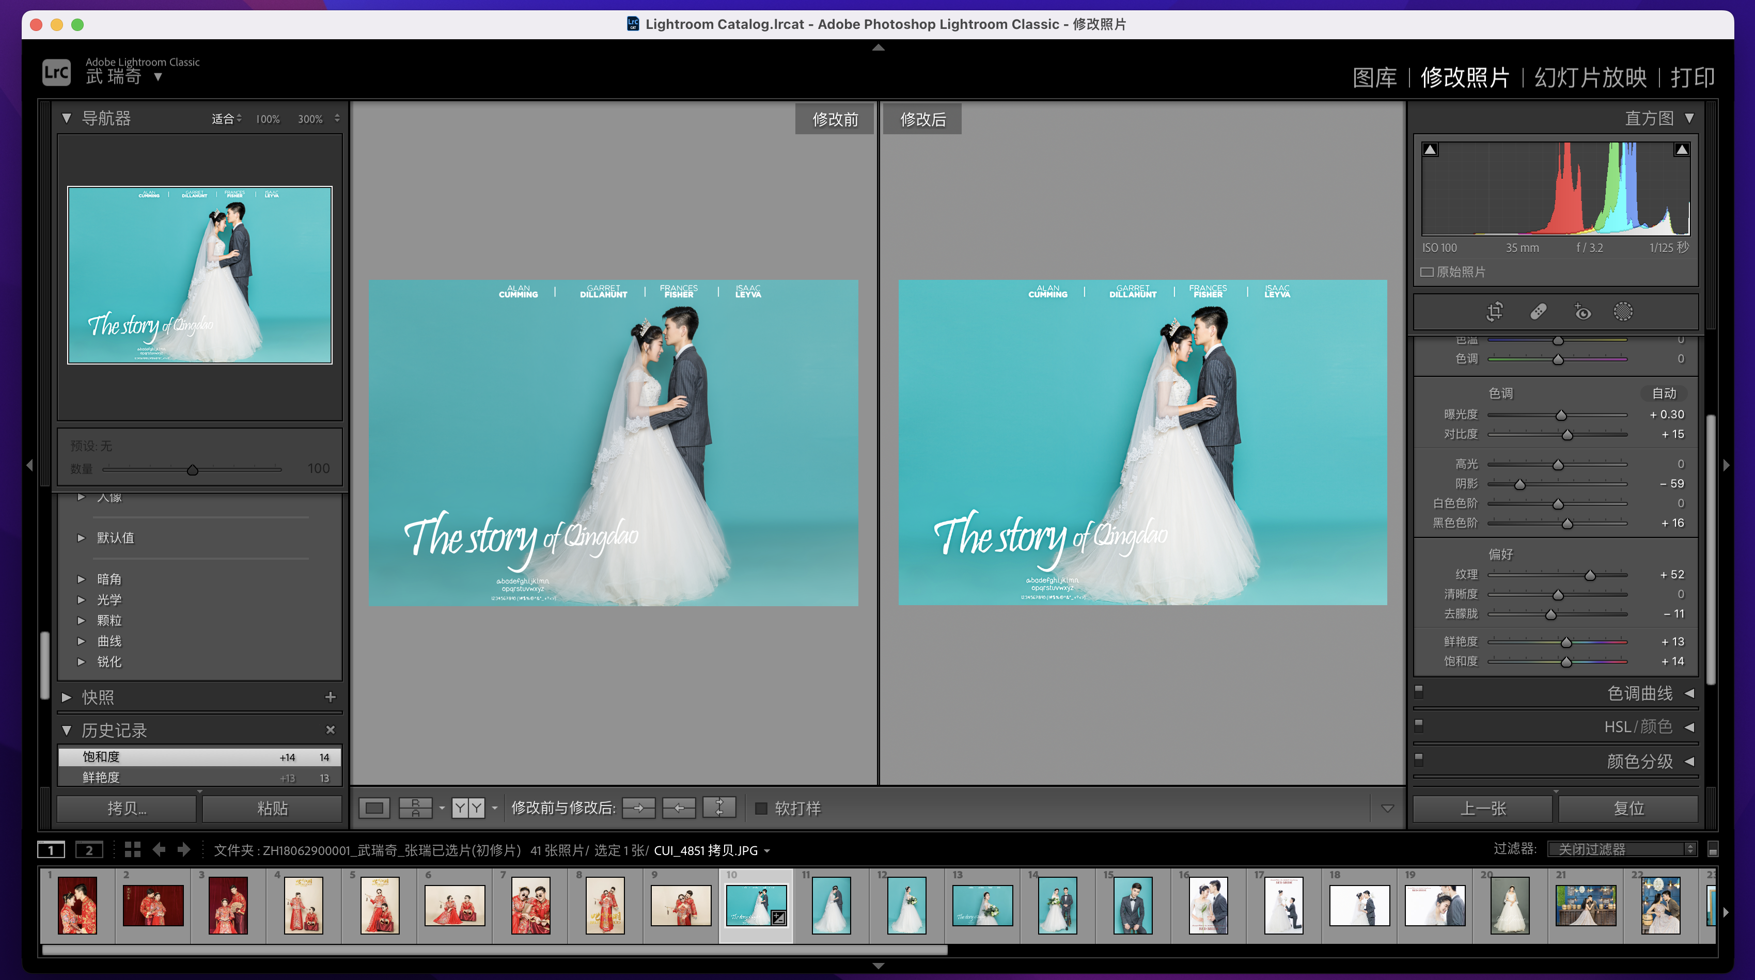Open the Masking tool
Image resolution: width=1755 pixels, height=980 pixels.
(x=1623, y=312)
